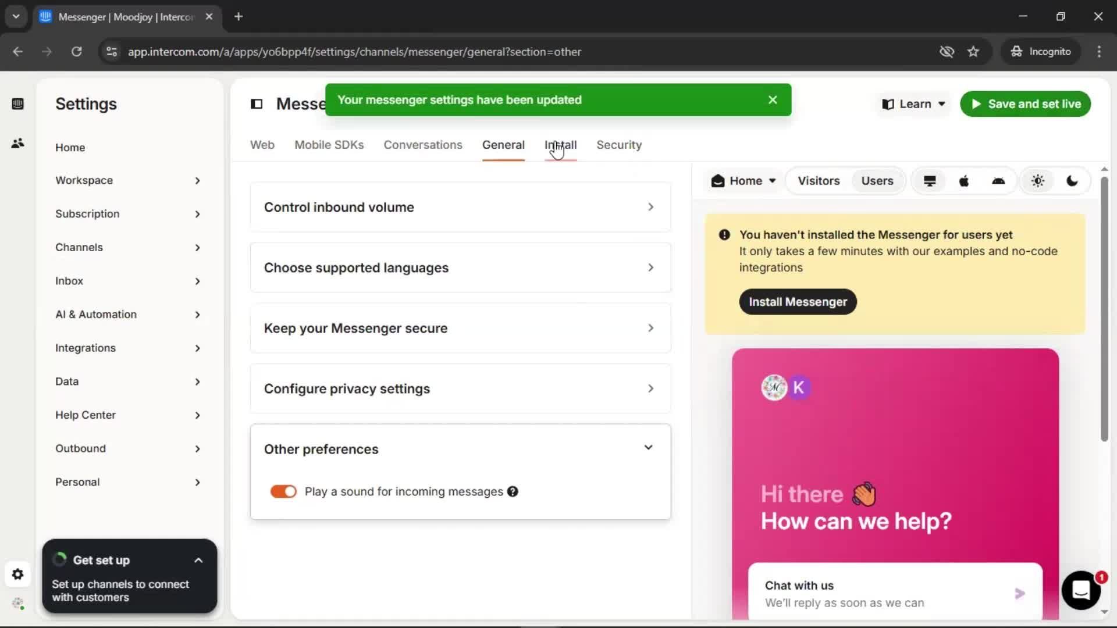This screenshot has height=628, width=1117.
Task: Click the Moodjoy logo avatar in preview
Action: pos(774,387)
